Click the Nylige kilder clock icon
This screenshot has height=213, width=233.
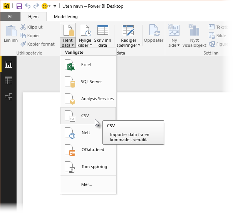(x=86, y=31)
